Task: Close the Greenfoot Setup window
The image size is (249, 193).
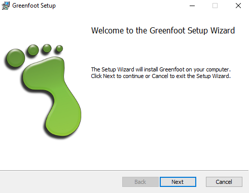Action: point(238,6)
